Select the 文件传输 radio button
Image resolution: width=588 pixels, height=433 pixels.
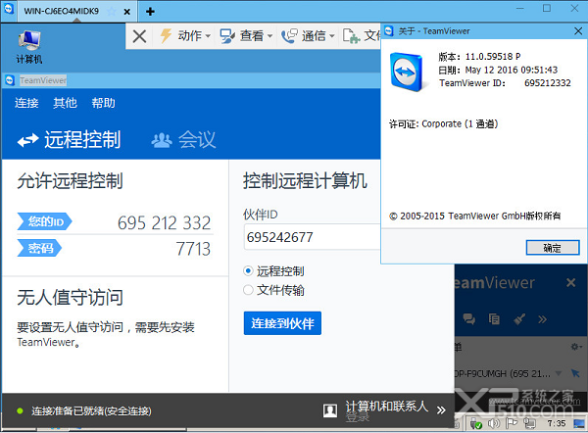[248, 290]
